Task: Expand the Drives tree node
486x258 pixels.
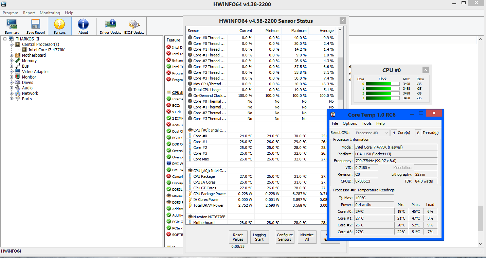Action: [x=12, y=82]
